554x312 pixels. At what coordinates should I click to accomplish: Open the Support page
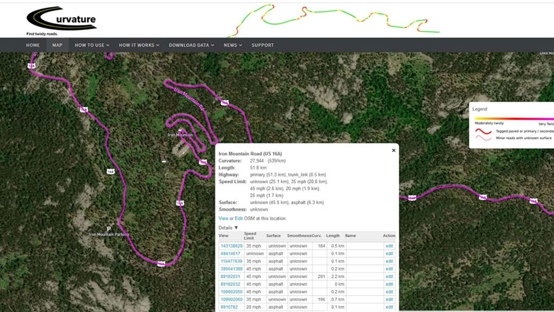pyautogui.click(x=262, y=45)
